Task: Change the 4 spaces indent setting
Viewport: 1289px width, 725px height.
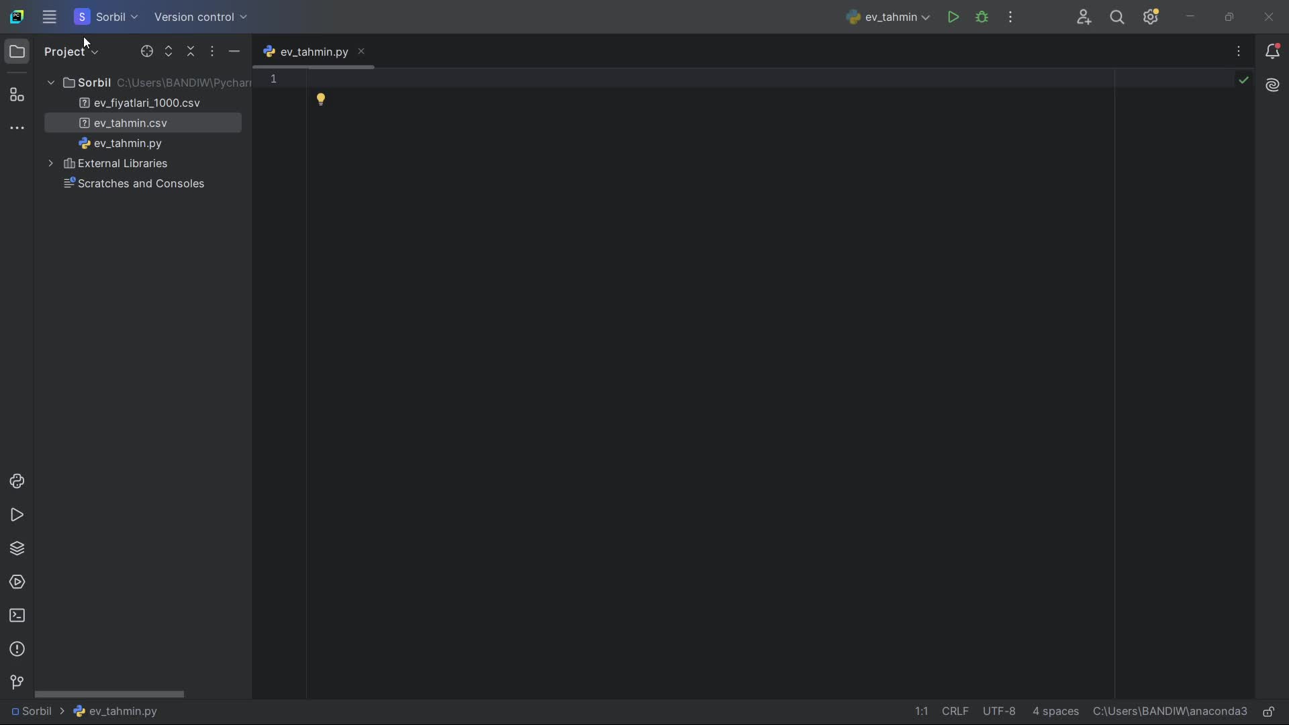Action: click(1056, 712)
